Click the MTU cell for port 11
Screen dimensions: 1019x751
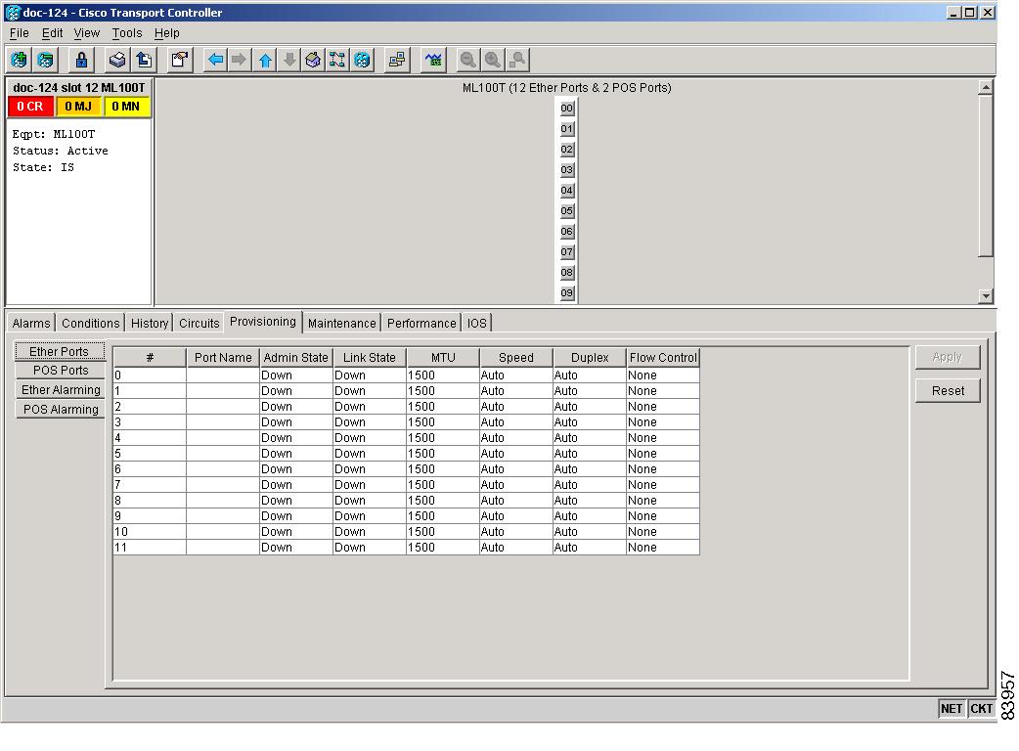tap(443, 548)
